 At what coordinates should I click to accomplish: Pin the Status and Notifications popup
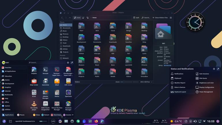point(218,69)
